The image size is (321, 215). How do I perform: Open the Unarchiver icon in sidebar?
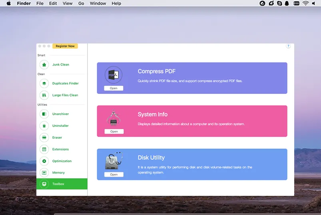(44, 114)
